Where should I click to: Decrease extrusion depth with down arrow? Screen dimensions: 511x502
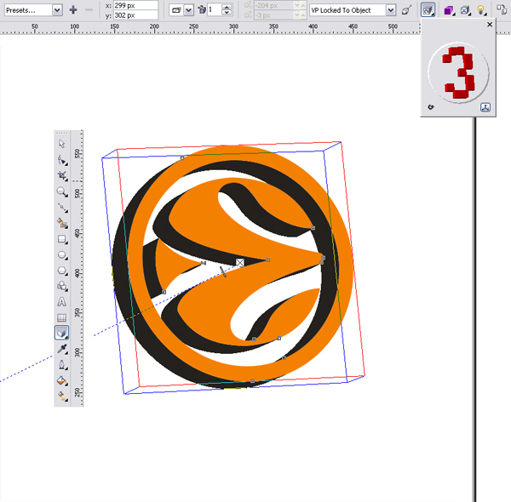[227, 13]
